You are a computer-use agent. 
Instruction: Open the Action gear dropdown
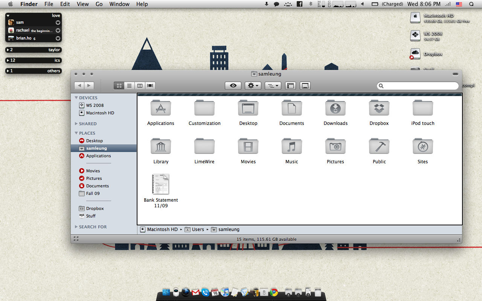[x=253, y=85]
